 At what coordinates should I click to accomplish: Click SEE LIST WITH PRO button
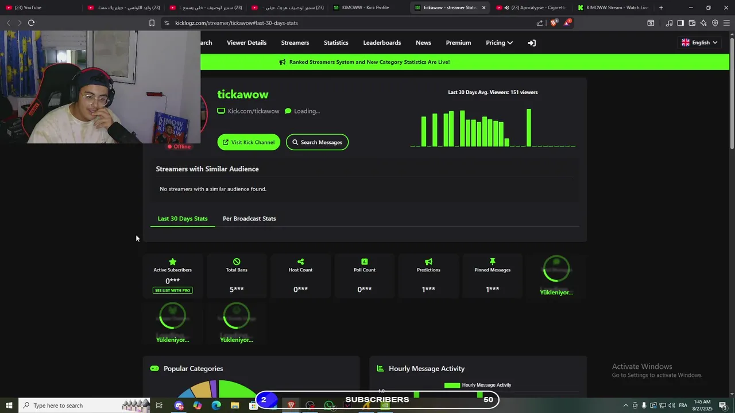tap(172, 290)
